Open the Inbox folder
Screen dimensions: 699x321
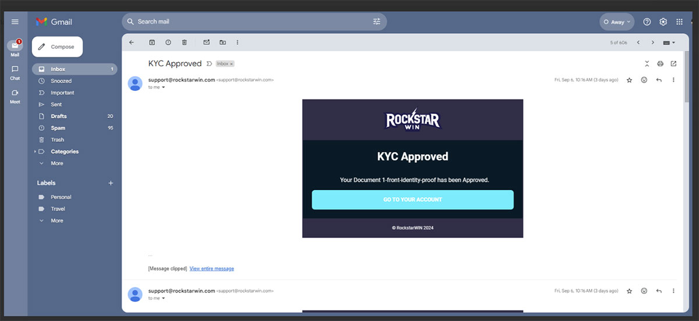[x=75, y=69]
